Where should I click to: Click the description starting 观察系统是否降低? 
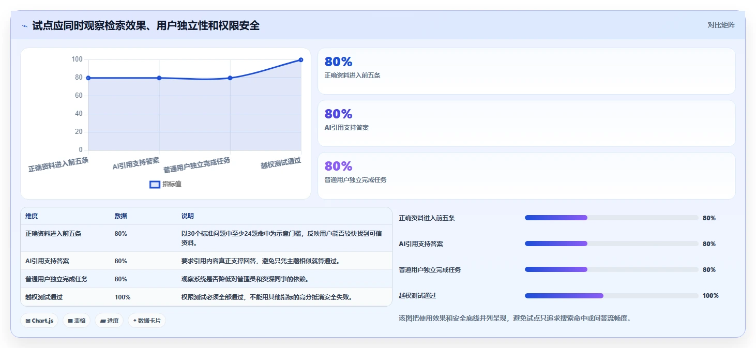[x=245, y=279]
